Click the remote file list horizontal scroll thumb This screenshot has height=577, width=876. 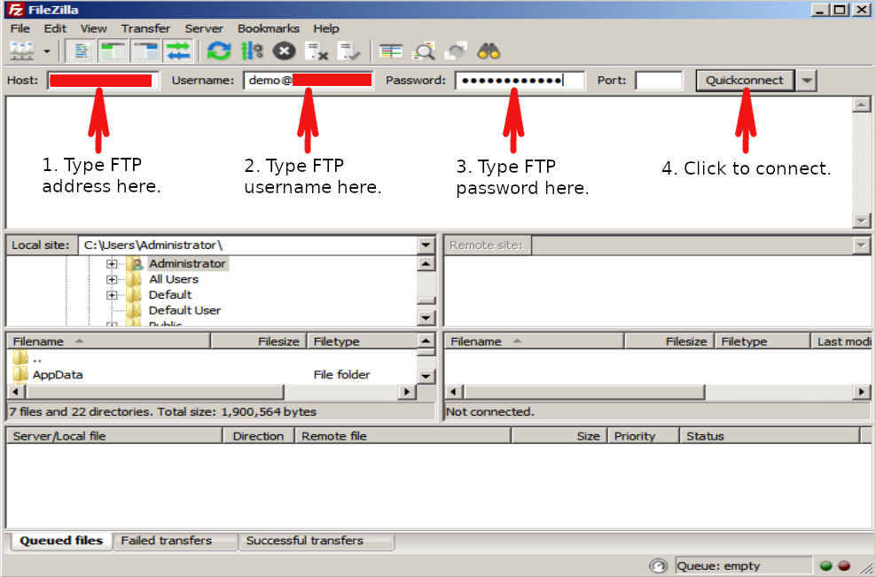coord(583,392)
